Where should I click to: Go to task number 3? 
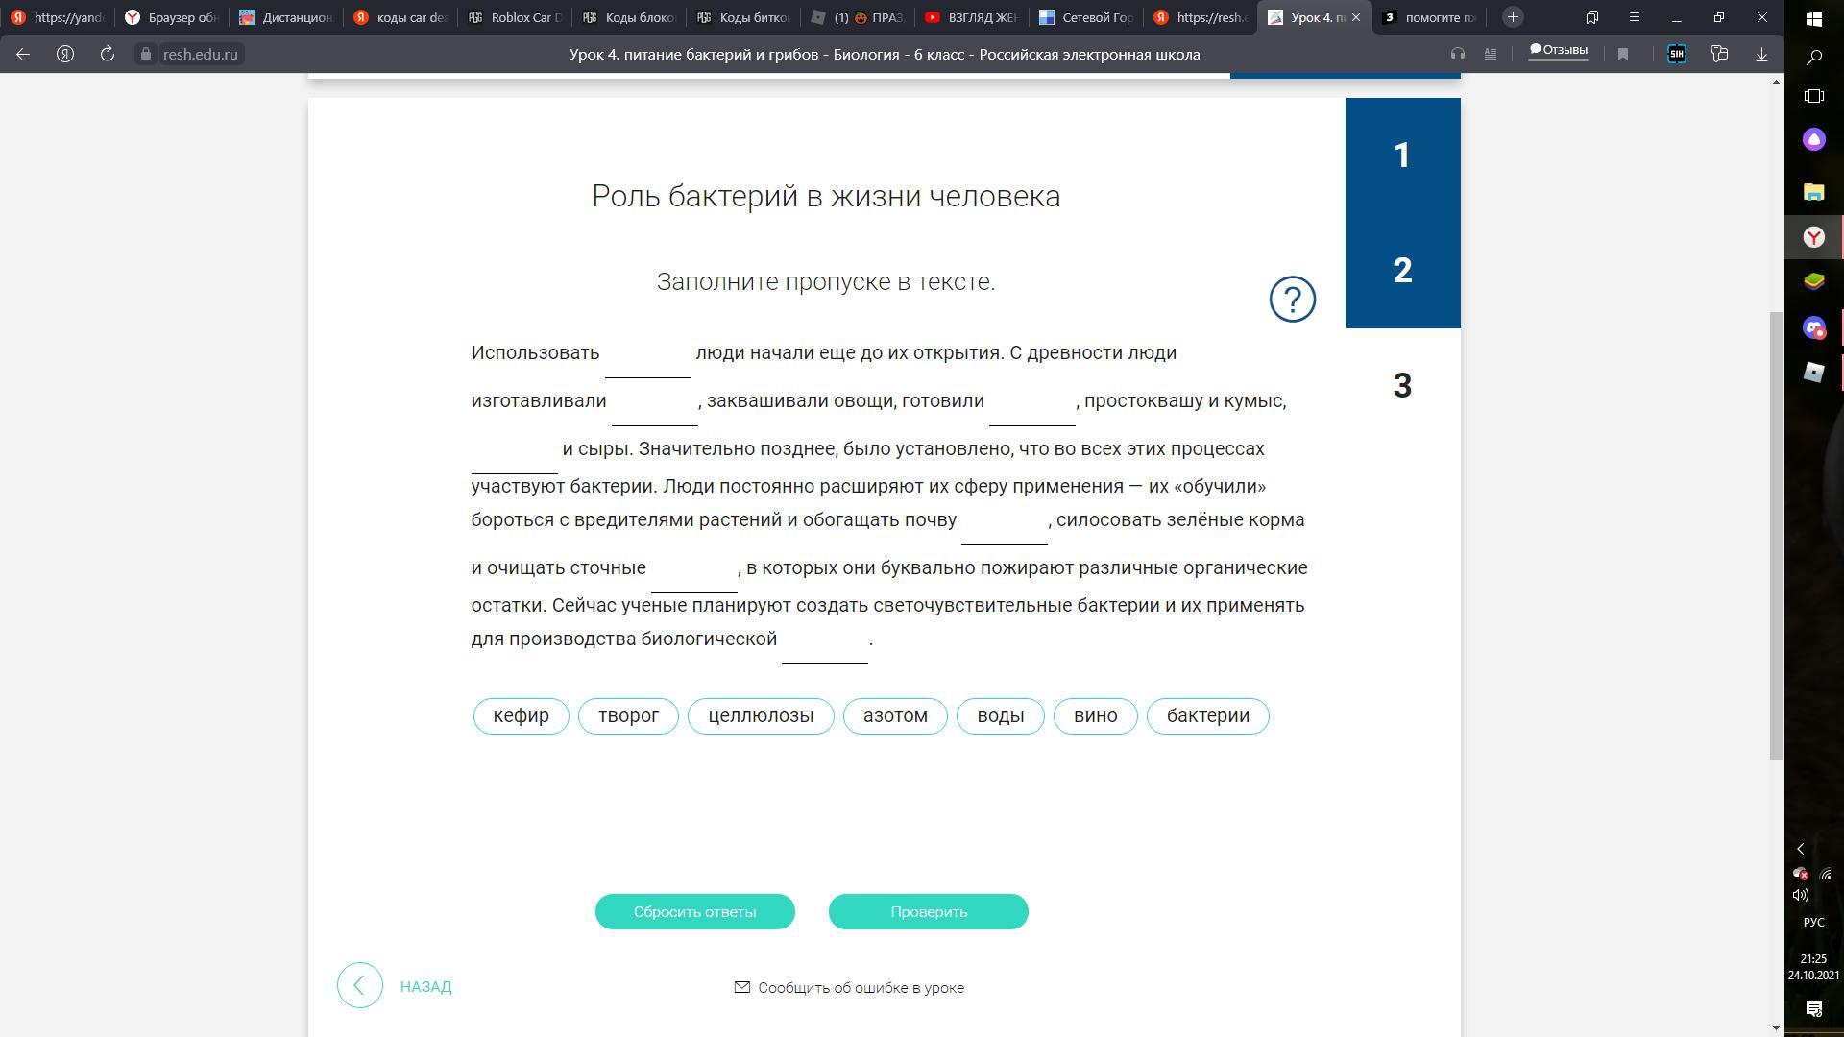point(1402,386)
